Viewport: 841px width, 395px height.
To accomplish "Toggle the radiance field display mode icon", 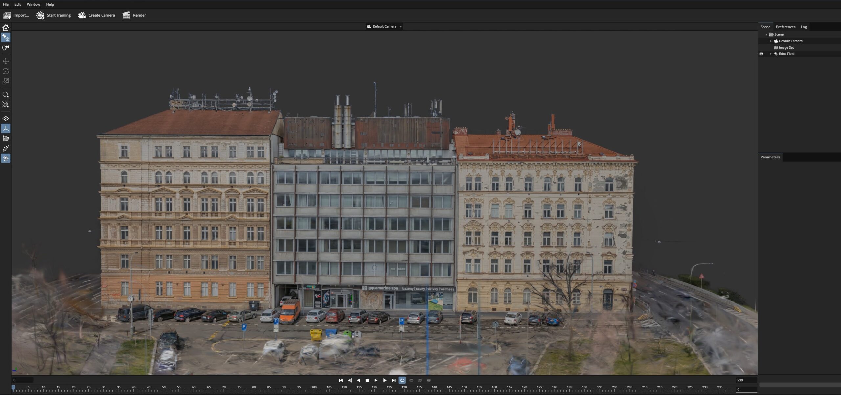I will 5,158.
